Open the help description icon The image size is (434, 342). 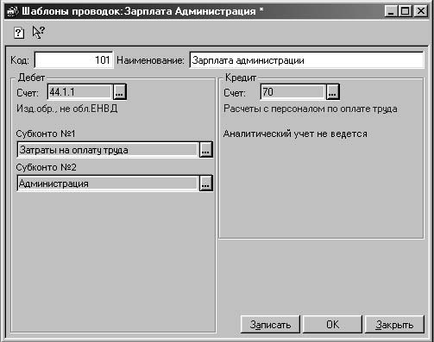point(19,33)
